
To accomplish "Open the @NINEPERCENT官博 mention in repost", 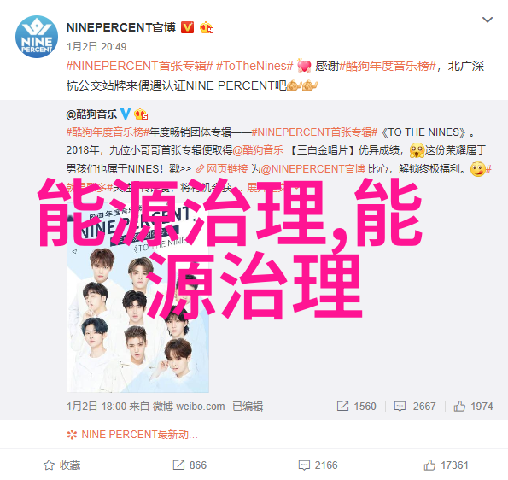I will pos(312,169).
